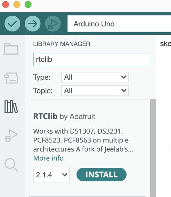This screenshot has width=171, height=197.
Task: Click the RTClib description text
Action: pyautogui.click(x=83, y=140)
